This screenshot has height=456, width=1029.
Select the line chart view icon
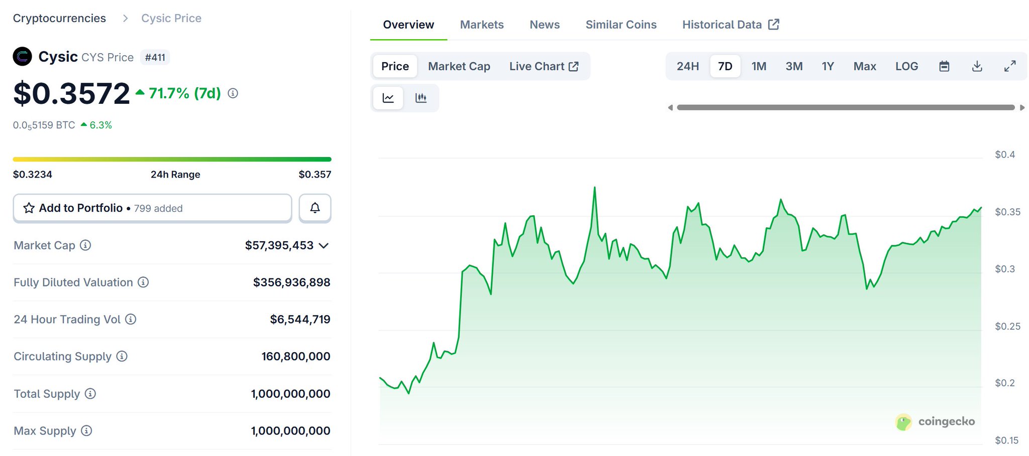pyautogui.click(x=388, y=98)
